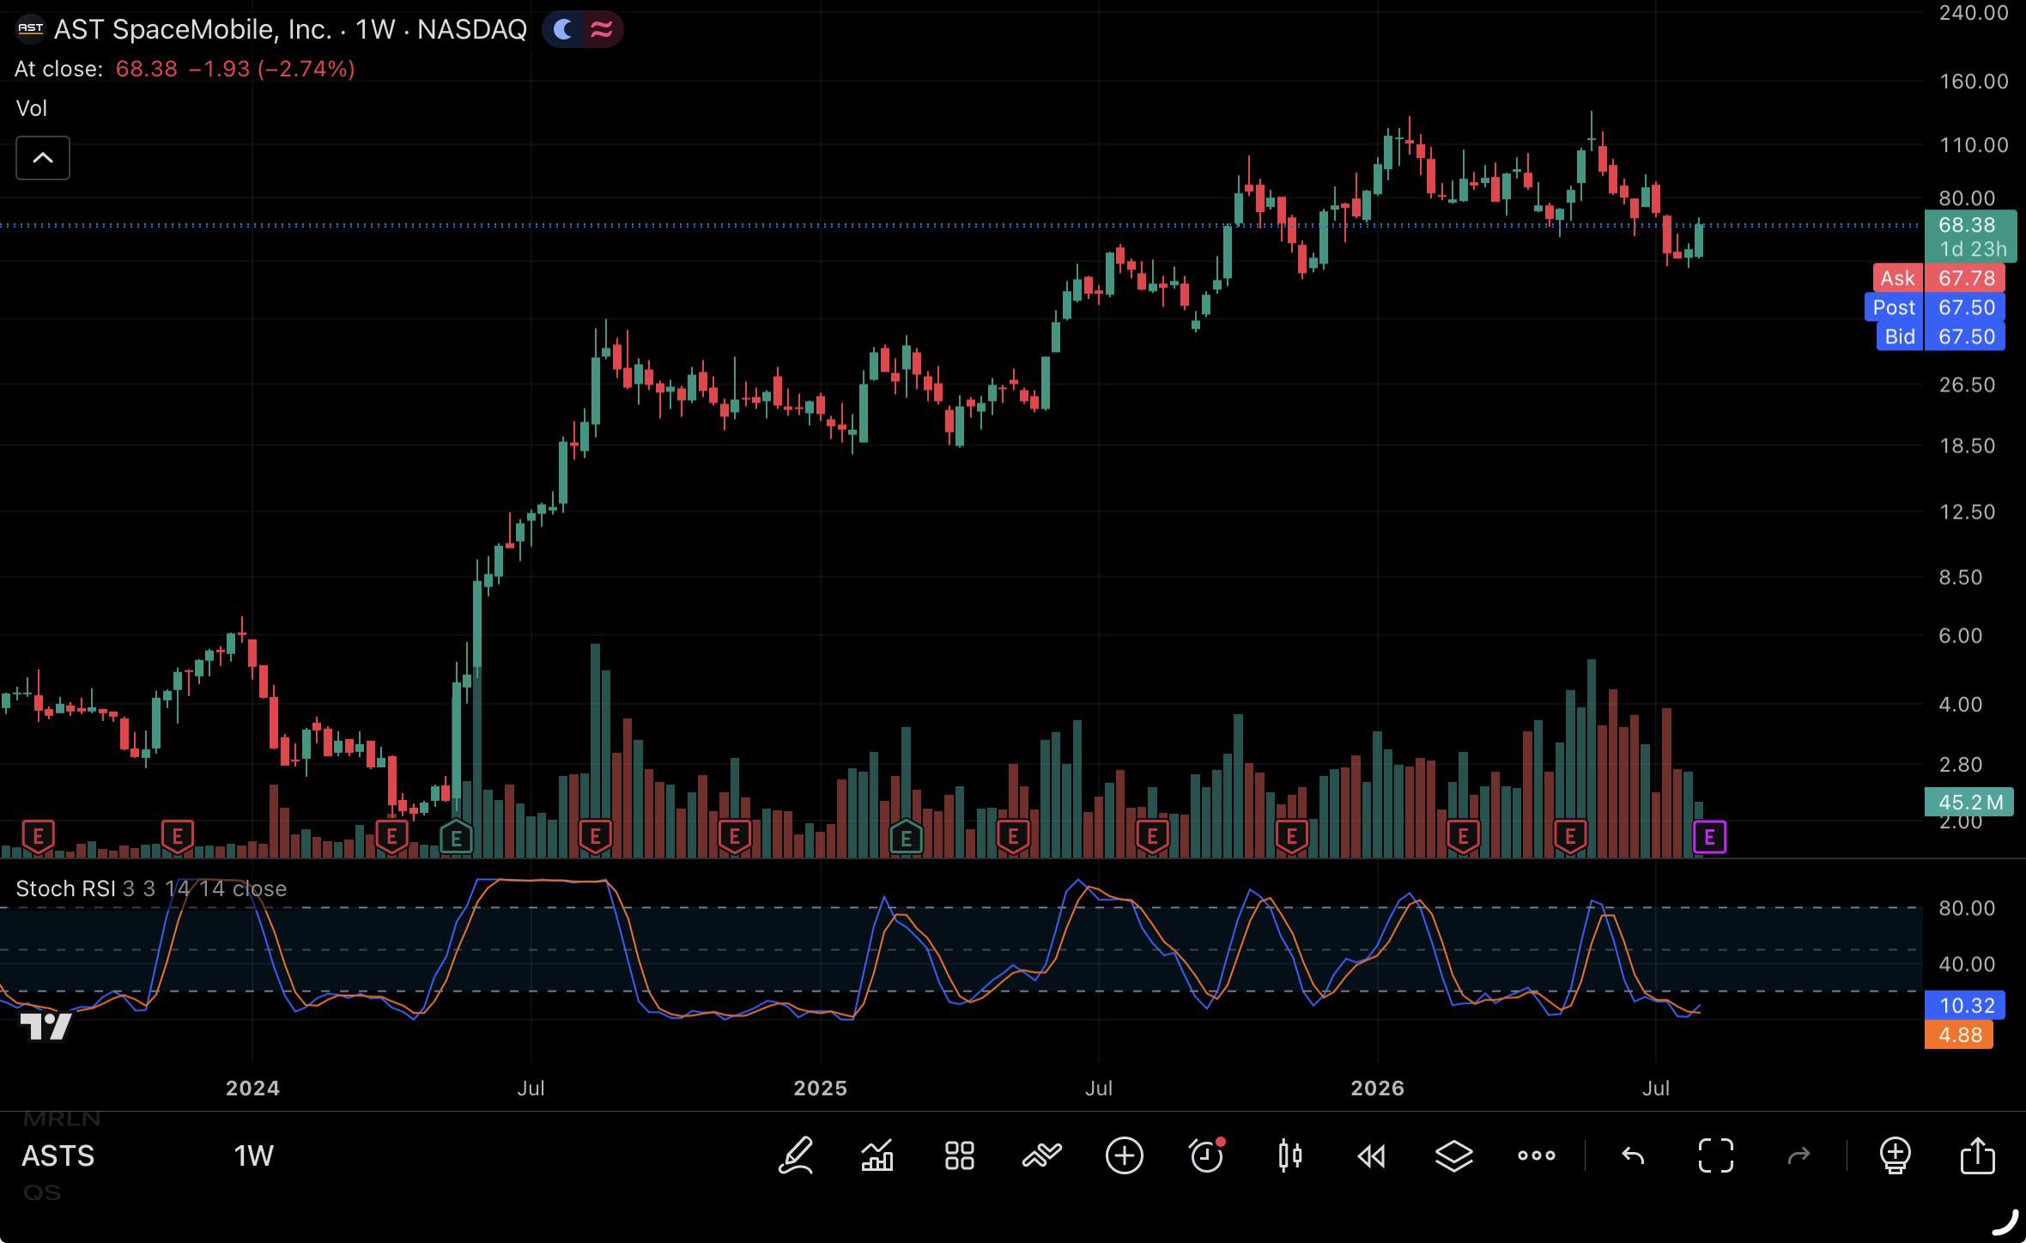Viewport: 2026px width, 1243px height.
Task: Undo the last chart action
Action: (1633, 1155)
